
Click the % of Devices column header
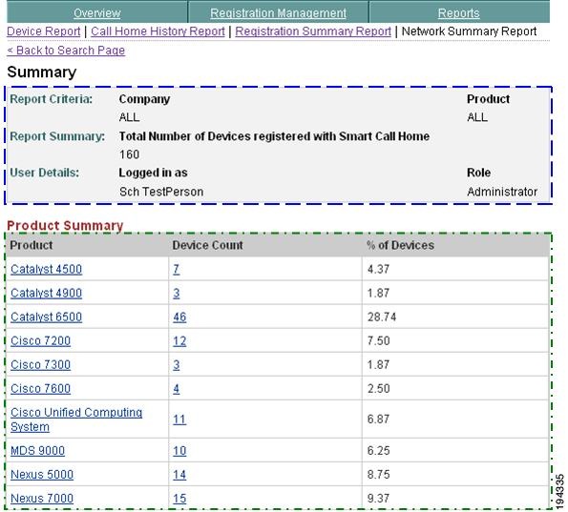click(x=400, y=245)
